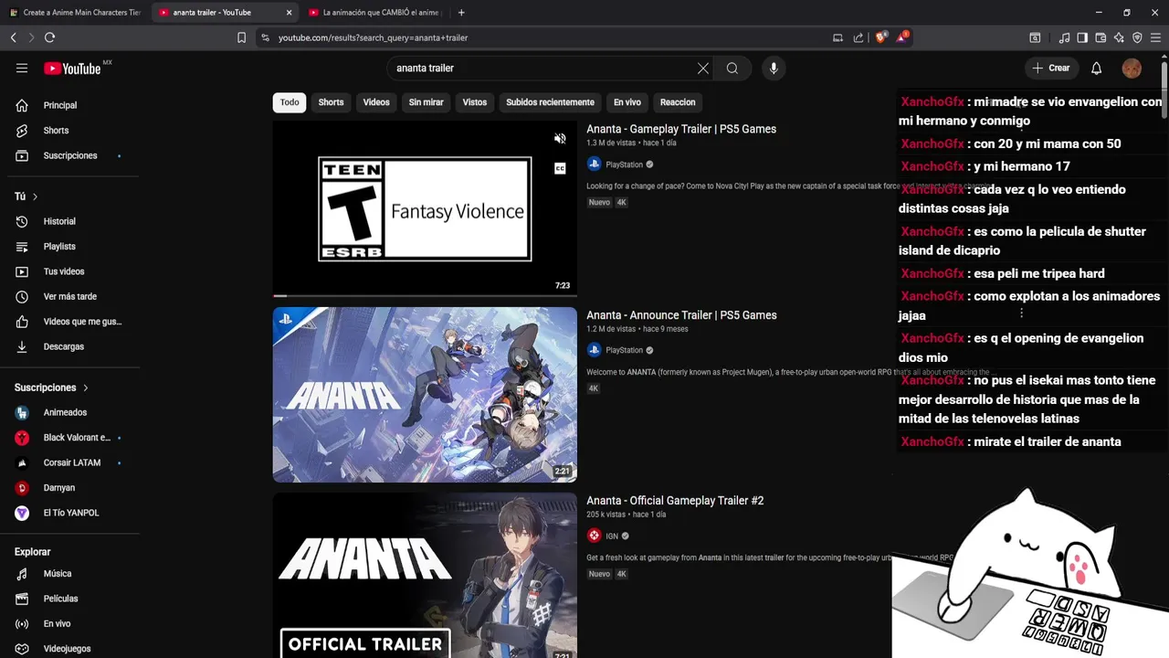Viewport: 1169px width, 658px height.
Task: Select the Videos filter chip
Action: 376,102
